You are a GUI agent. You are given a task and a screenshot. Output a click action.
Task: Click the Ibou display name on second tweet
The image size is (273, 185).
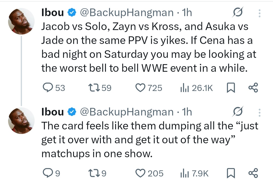point(53,112)
